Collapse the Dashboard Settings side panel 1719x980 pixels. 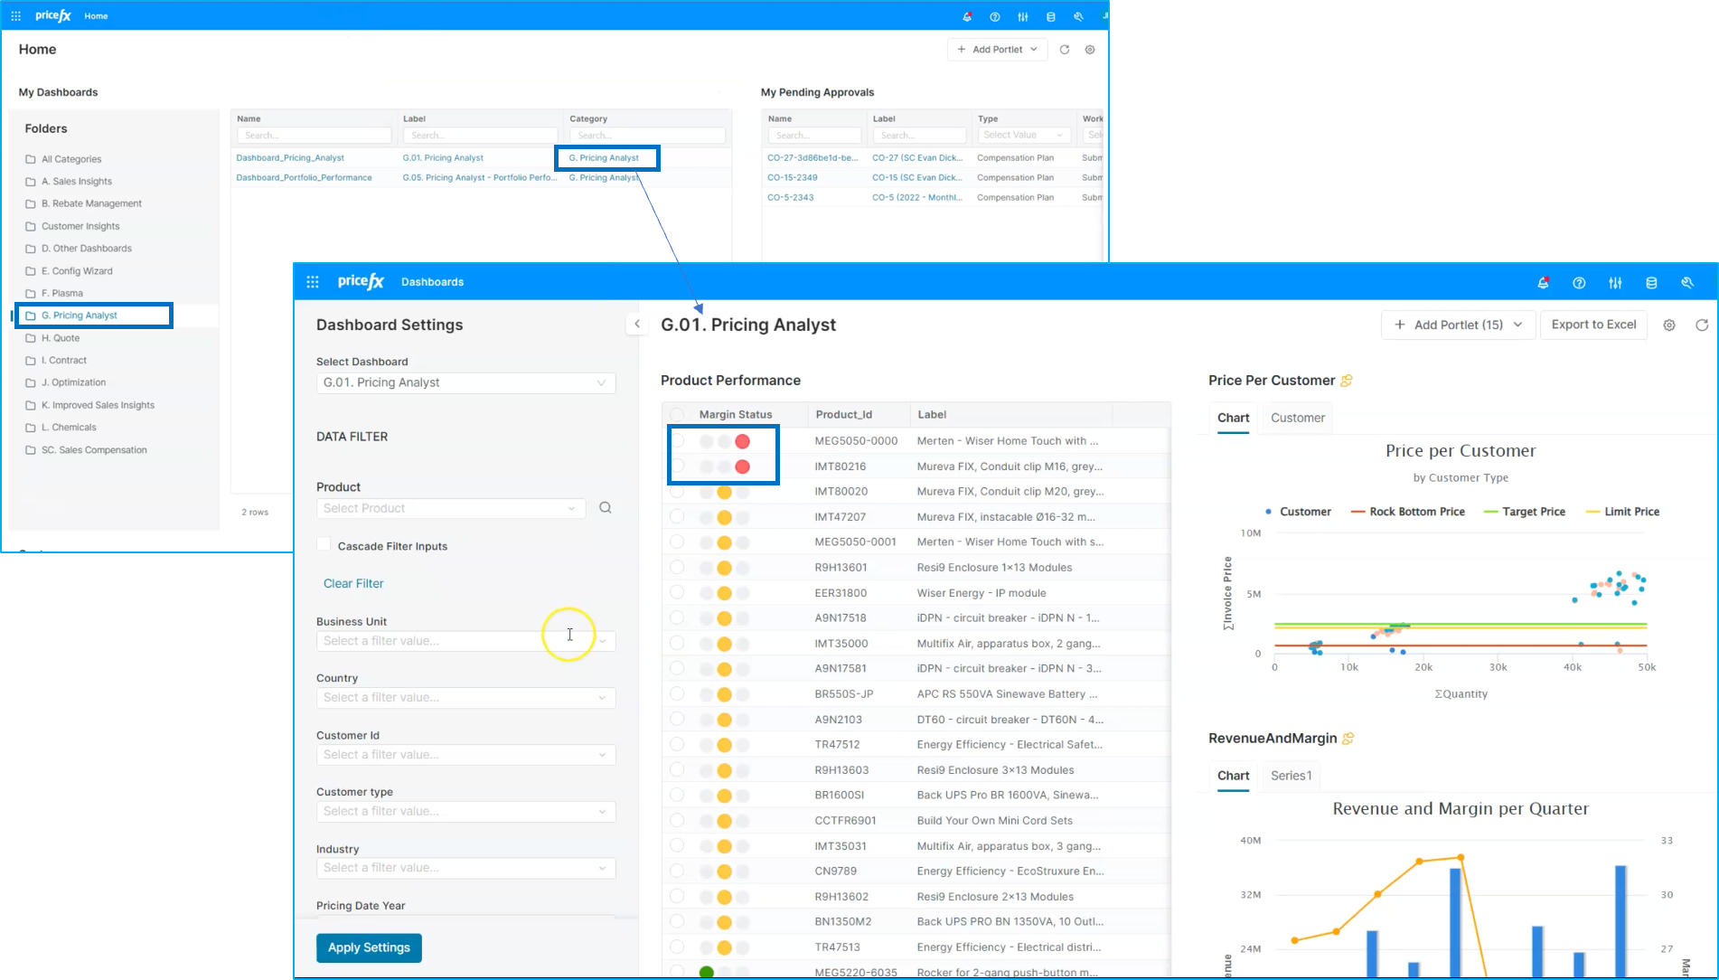pyautogui.click(x=637, y=324)
